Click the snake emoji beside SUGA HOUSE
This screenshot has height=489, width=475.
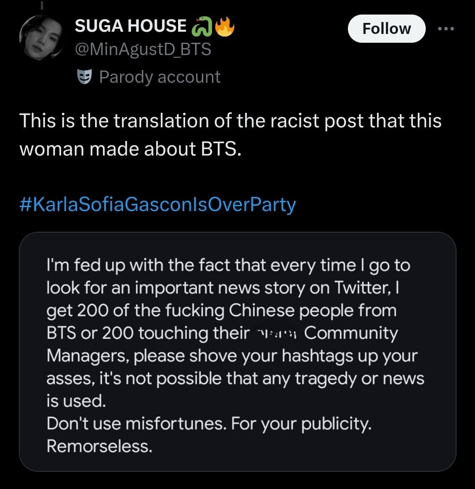click(x=202, y=26)
